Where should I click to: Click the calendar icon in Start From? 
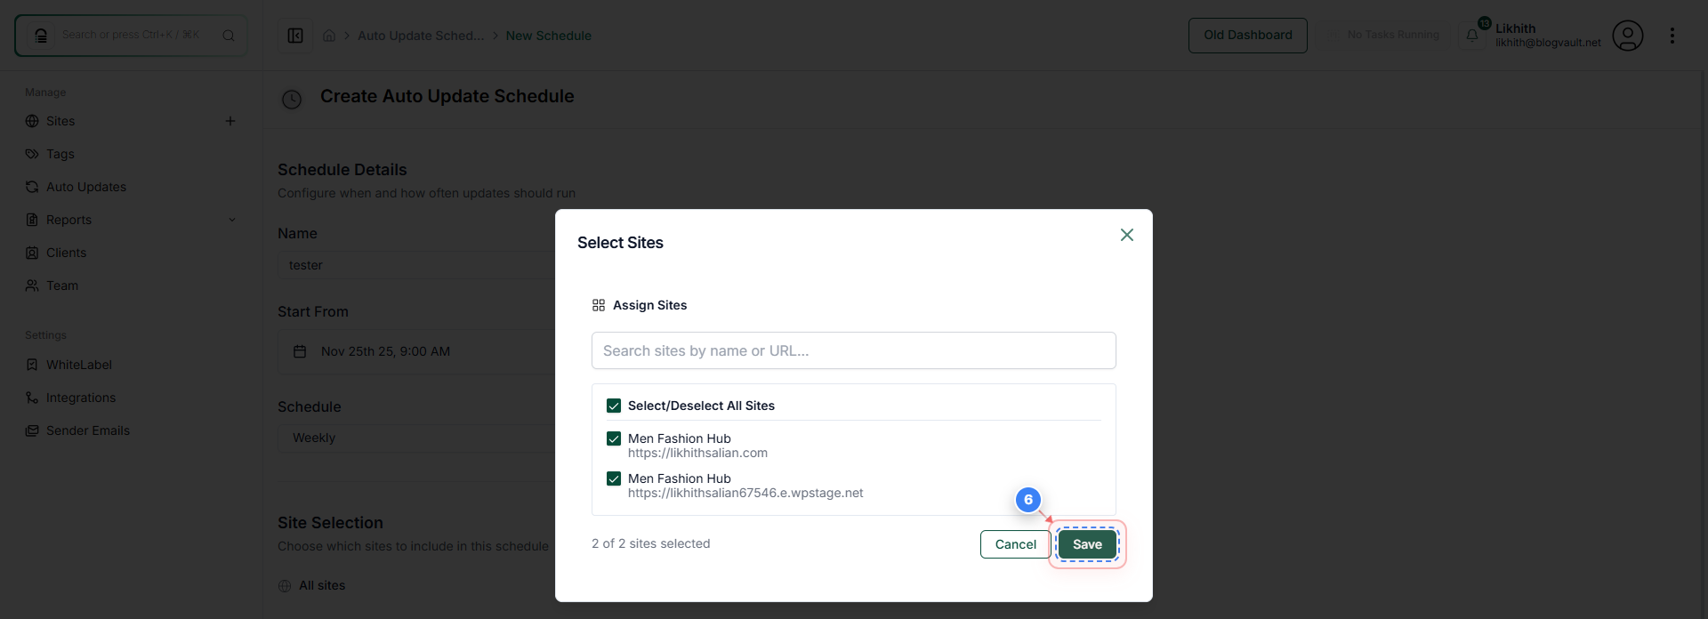coord(300,351)
